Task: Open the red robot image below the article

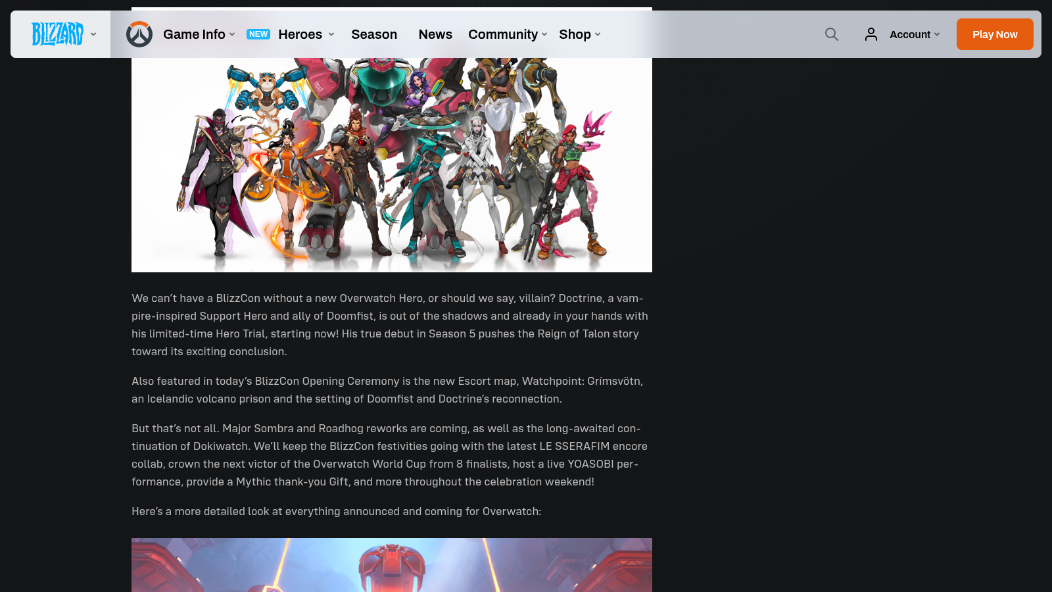Action: [392, 565]
